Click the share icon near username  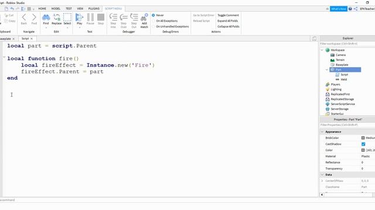pyautogui.click(x=356, y=9)
